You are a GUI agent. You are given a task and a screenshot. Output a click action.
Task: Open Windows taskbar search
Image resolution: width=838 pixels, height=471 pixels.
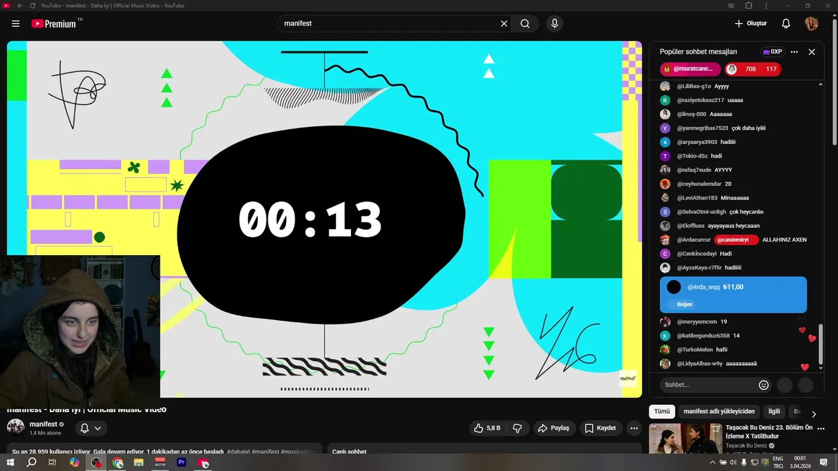31,462
